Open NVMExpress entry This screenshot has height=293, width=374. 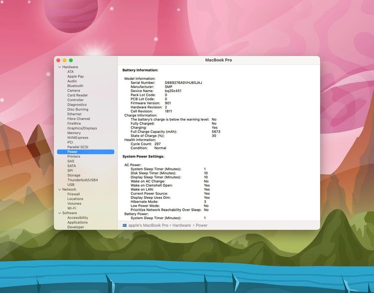77,138
